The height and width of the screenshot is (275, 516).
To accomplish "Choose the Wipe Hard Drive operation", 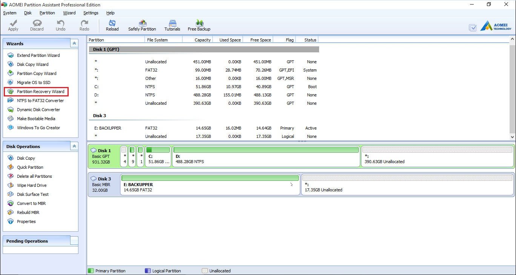I will coord(27,185).
